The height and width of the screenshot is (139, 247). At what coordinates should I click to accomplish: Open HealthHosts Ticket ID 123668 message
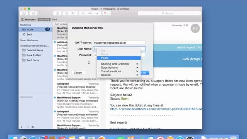point(77,102)
